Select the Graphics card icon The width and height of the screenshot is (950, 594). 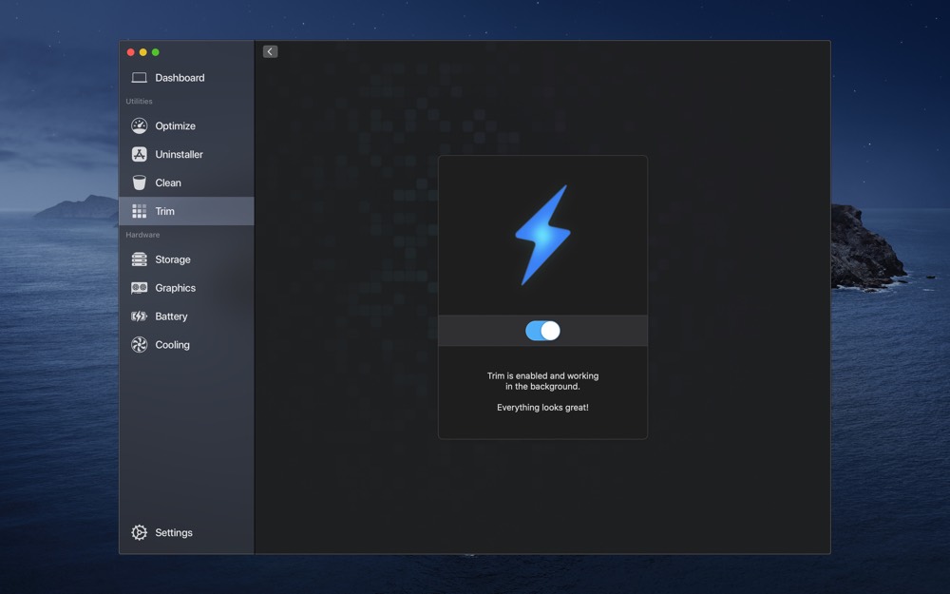pyautogui.click(x=140, y=288)
